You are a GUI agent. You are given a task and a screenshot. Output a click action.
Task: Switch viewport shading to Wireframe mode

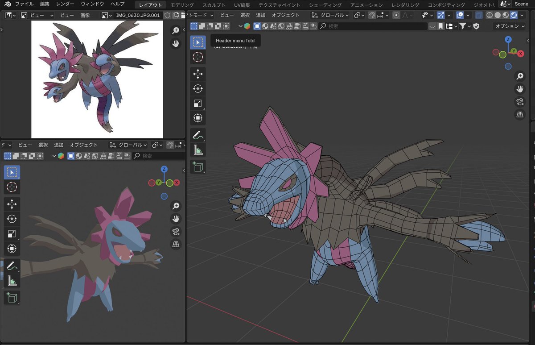coord(490,15)
